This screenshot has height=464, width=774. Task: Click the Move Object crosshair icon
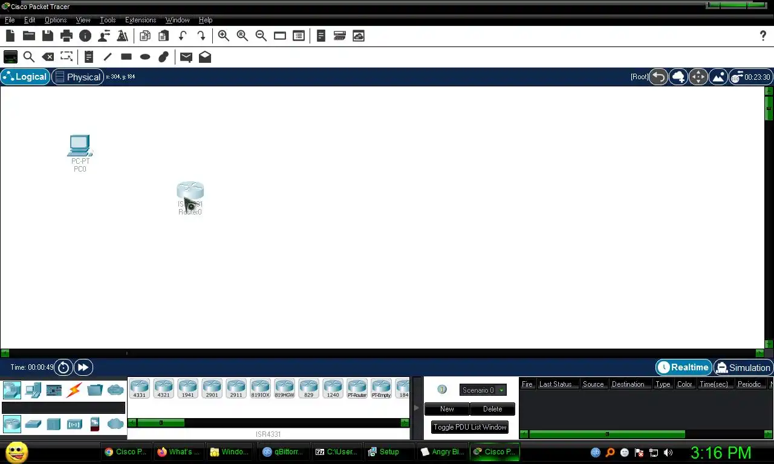698,77
